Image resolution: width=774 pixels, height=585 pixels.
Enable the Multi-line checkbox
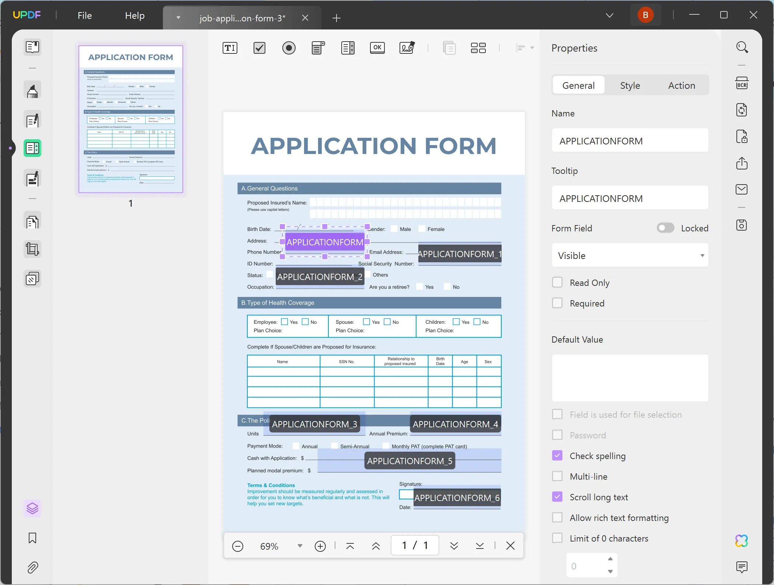(x=557, y=476)
